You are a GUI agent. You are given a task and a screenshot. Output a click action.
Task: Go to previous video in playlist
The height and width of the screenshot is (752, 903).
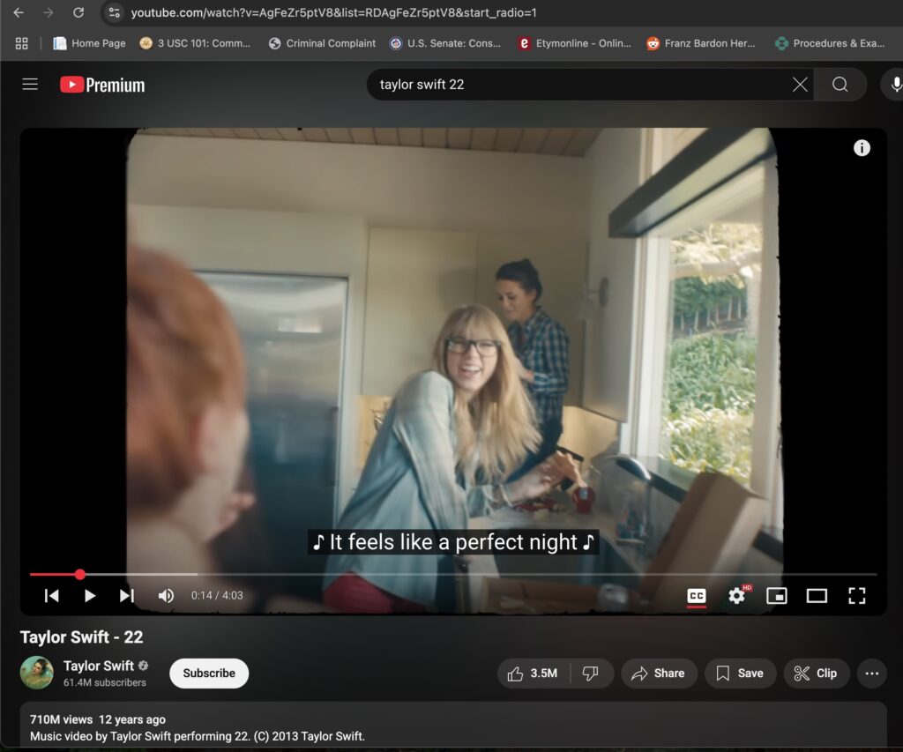[52, 596]
